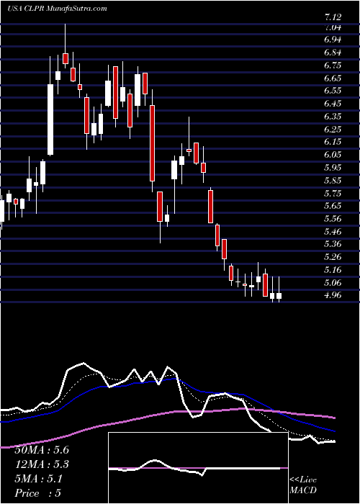Select the 6.65 price axis label

pyautogui.click(x=333, y=78)
